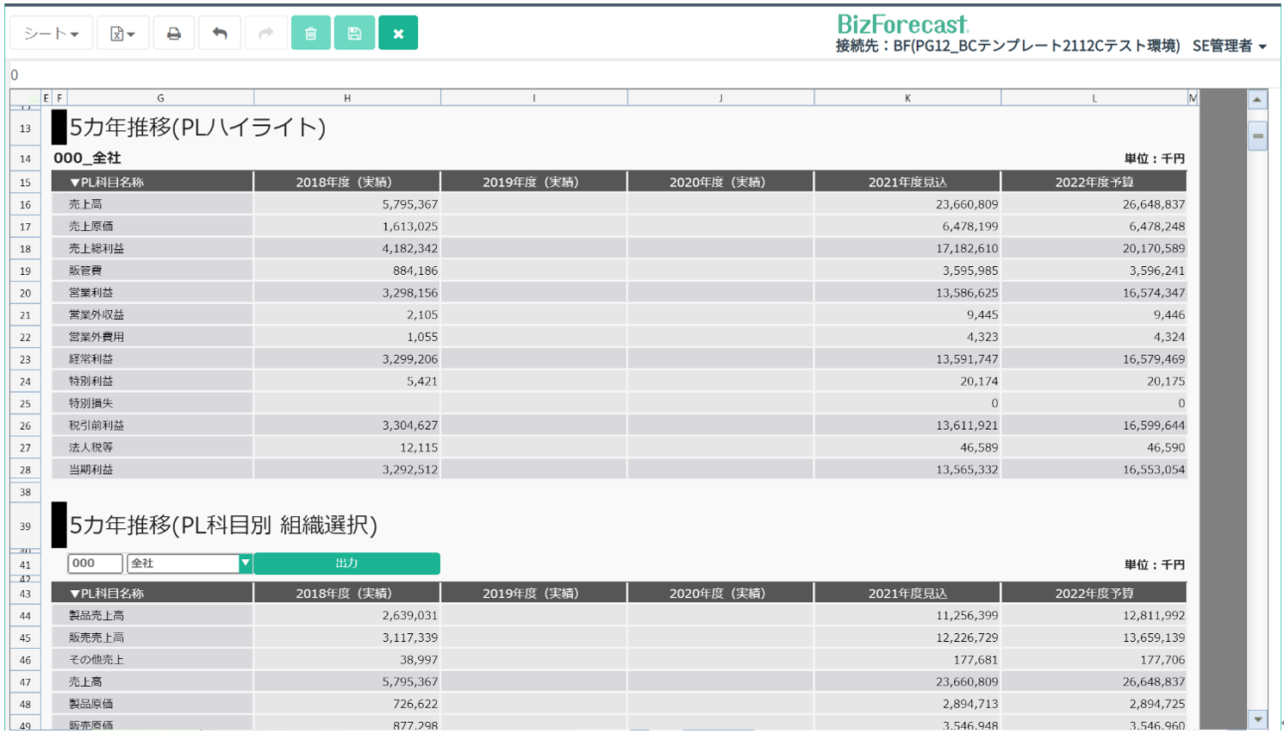Click the green X close icon
The width and height of the screenshot is (1284, 734).
pyautogui.click(x=398, y=34)
